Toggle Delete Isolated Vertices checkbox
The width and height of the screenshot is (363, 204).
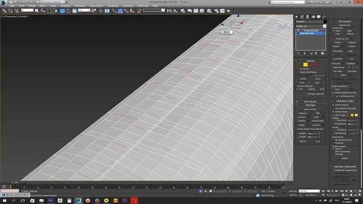coord(333,93)
